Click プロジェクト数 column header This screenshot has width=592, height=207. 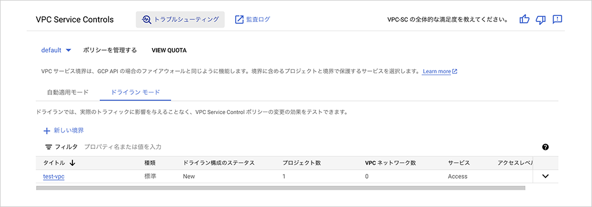[x=301, y=163]
